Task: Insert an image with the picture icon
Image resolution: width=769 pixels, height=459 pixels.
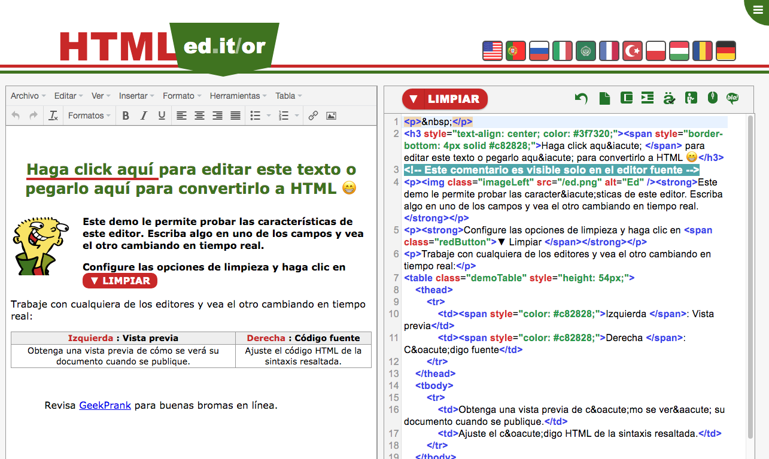Action: [331, 115]
